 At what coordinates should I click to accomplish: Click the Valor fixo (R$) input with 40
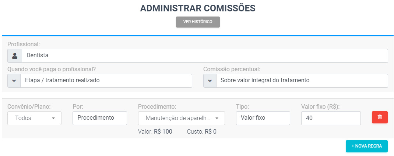[331, 118]
